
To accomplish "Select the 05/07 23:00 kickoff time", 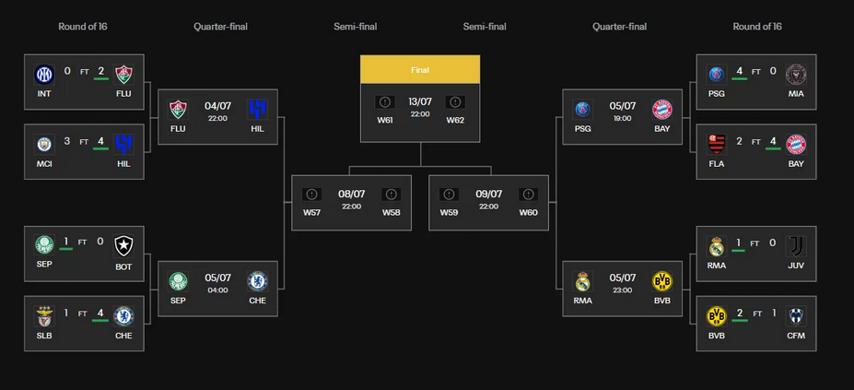I will 623,290.
